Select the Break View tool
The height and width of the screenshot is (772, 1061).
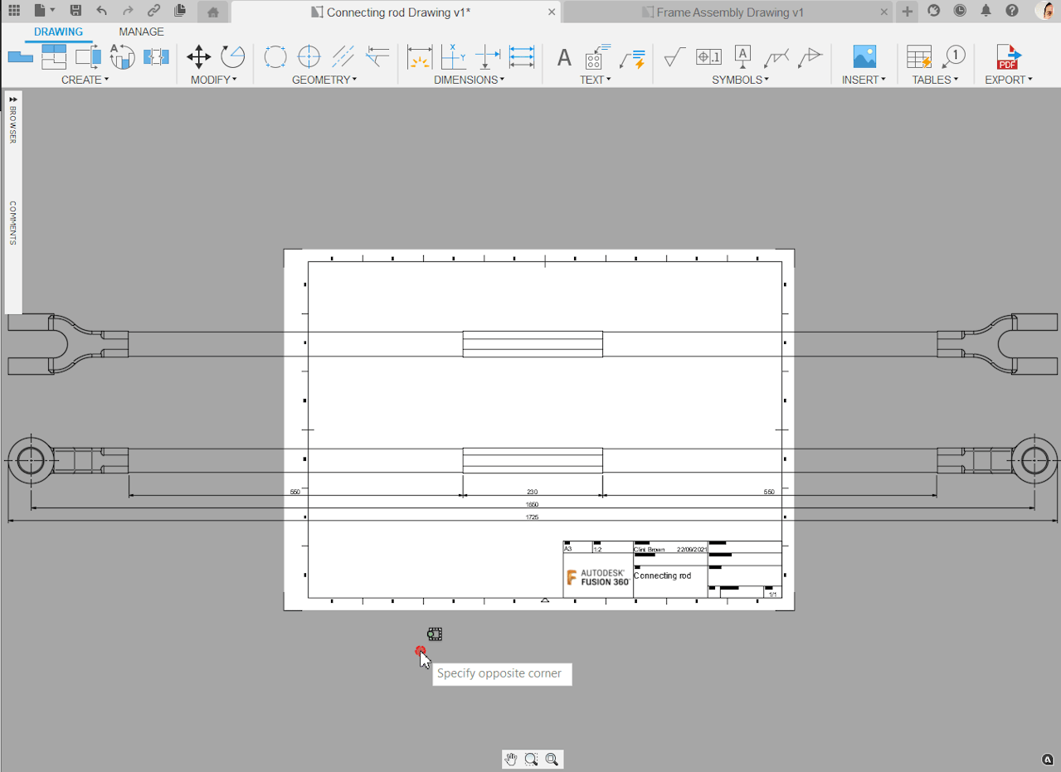156,57
